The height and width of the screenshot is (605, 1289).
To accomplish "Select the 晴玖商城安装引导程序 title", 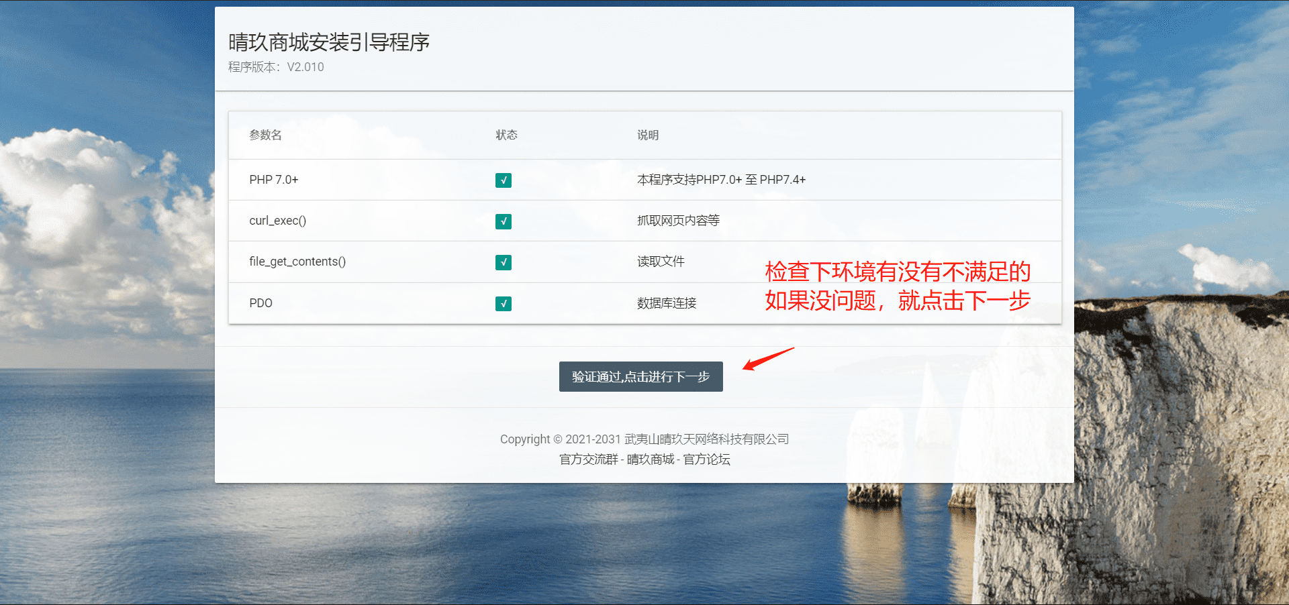I will [x=329, y=42].
